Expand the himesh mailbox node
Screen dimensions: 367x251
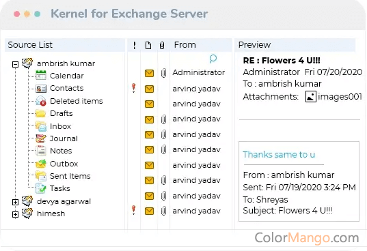pos(15,214)
